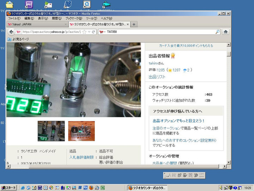Close the Yahoo! JAPAN tab
The width and height of the screenshot is (254, 191).
65,24
